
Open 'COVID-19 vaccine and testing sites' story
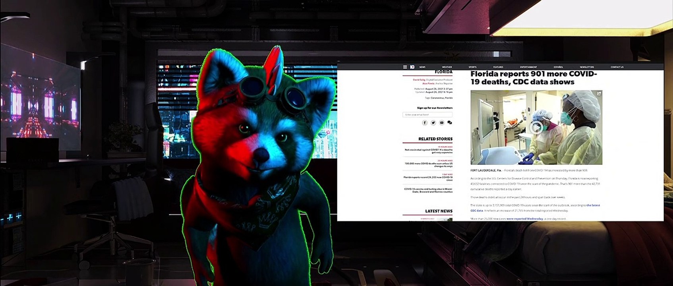point(428,190)
